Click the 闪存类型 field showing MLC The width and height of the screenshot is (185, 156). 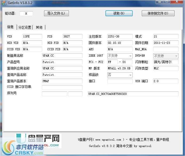pyautogui.click(x=166, y=68)
